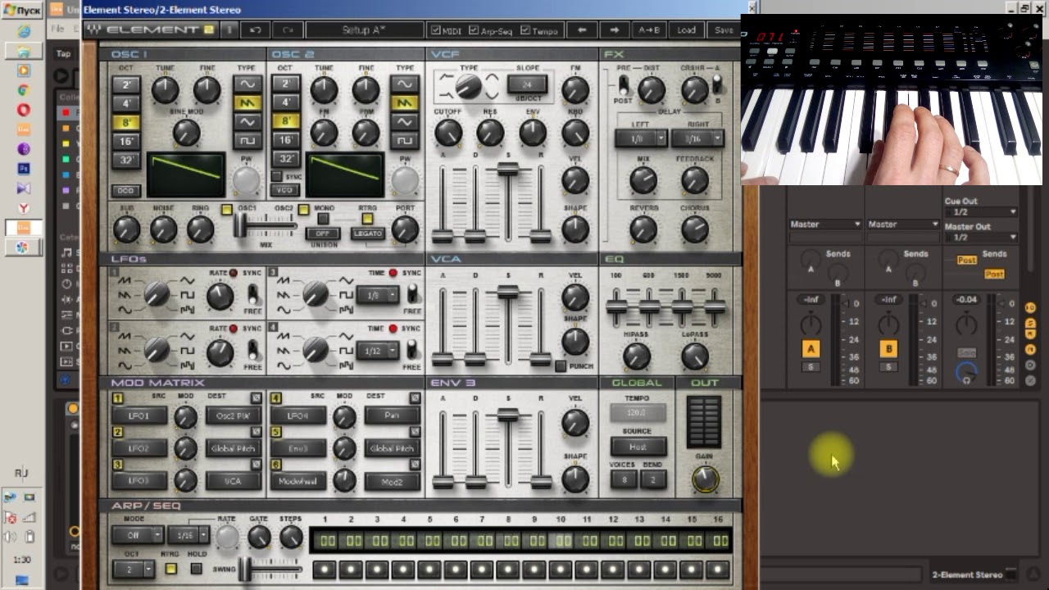Viewport: 1049px width, 590px height.
Task: Open ARP OCT dropdown showing 2
Action: (134, 569)
